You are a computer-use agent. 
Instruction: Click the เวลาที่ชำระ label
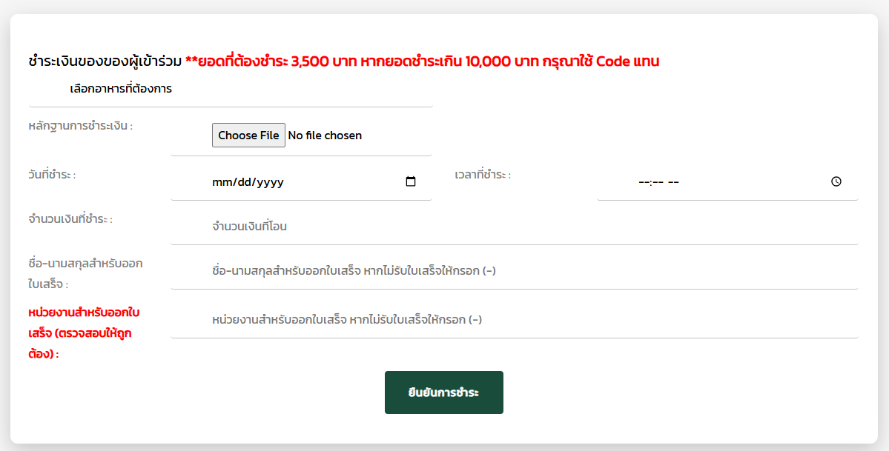point(483,175)
